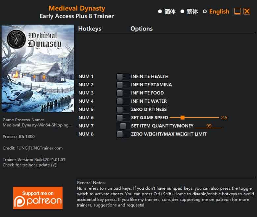Viewport: 257px width, 217px height.
Task: Turn on the Infinite Food switch
Action: 123,93
